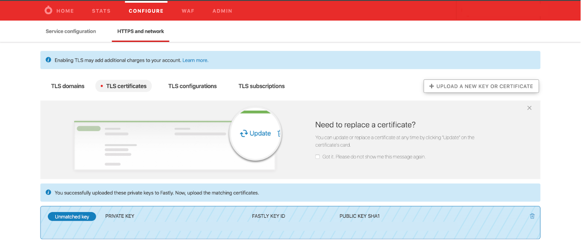Open the ADMIN section

222,11
